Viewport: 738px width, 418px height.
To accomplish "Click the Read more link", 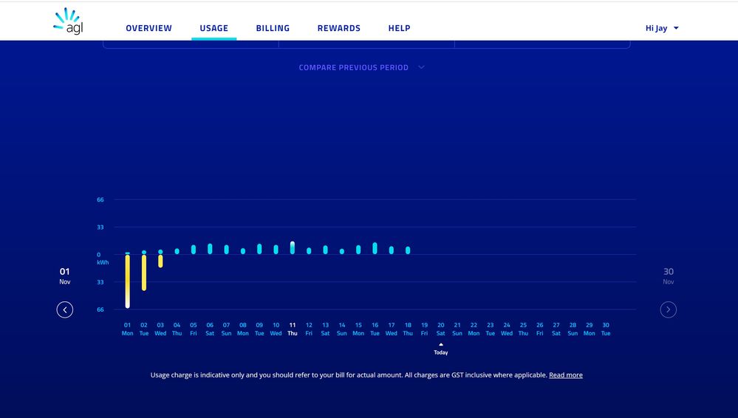I will tap(565, 375).
